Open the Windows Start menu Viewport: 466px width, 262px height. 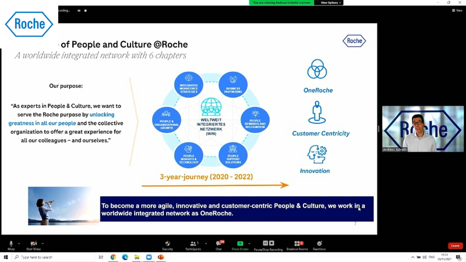6,257
